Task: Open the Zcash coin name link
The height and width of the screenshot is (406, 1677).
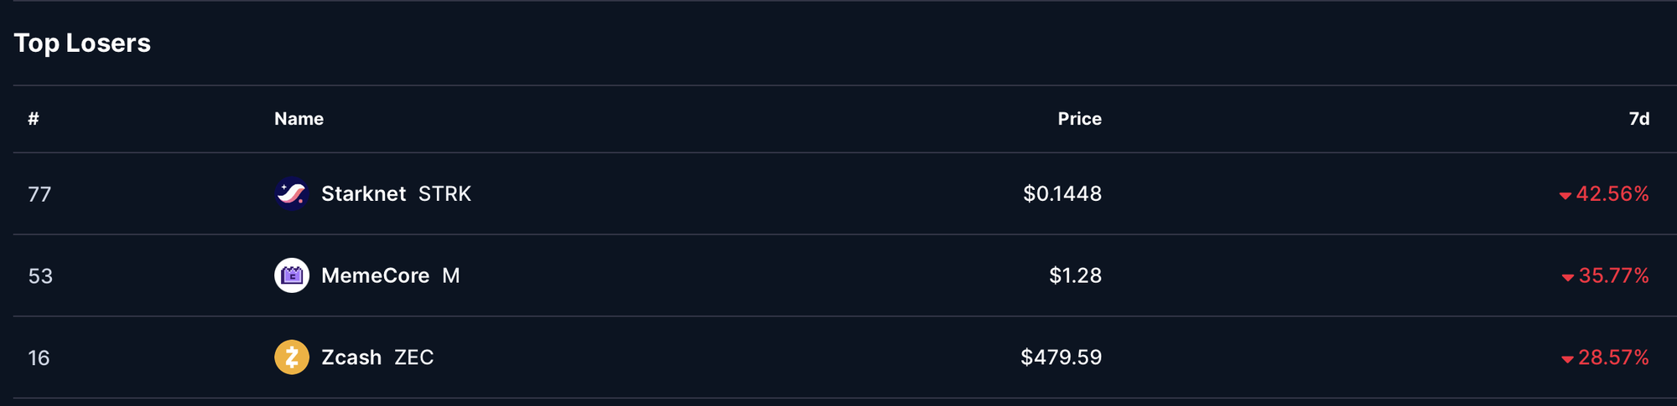Action: click(351, 357)
